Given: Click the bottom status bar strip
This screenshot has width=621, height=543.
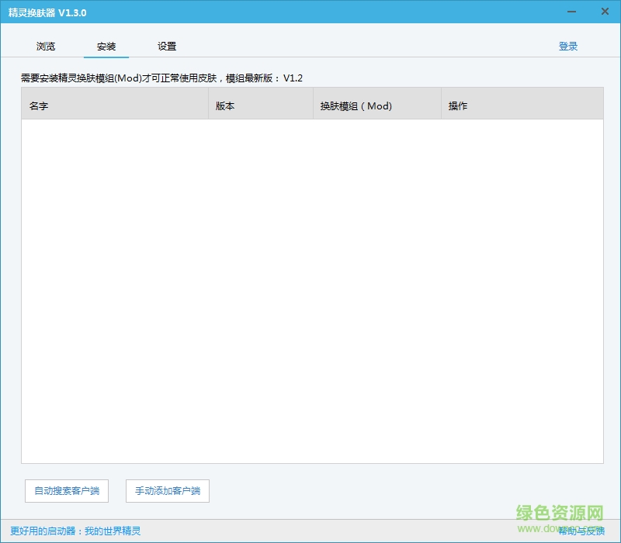Looking at the screenshot, I should [310, 534].
